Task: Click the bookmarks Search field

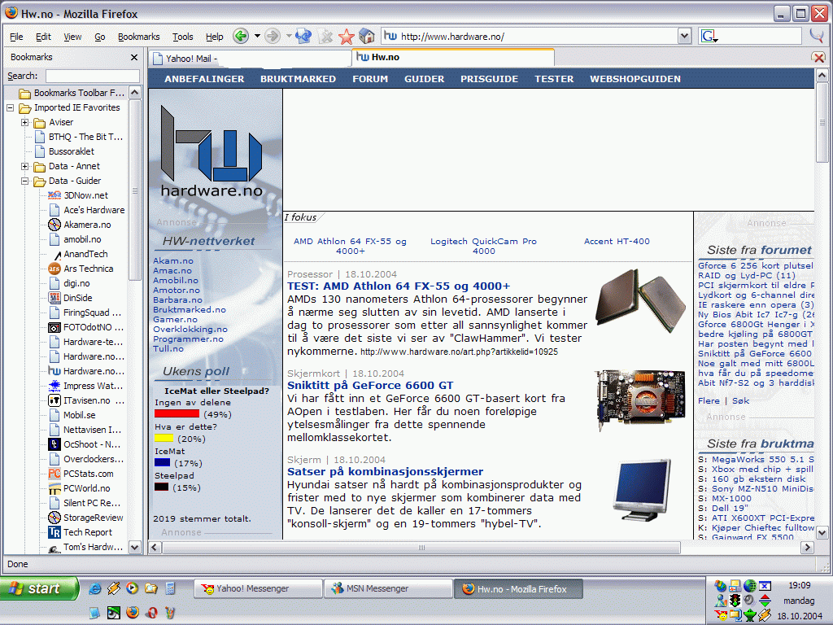Action: pyautogui.click(x=93, y=76)
